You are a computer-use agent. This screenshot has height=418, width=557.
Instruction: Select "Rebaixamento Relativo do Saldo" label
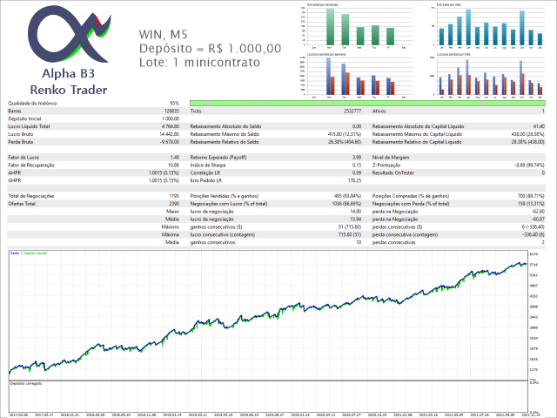(225, 142)
